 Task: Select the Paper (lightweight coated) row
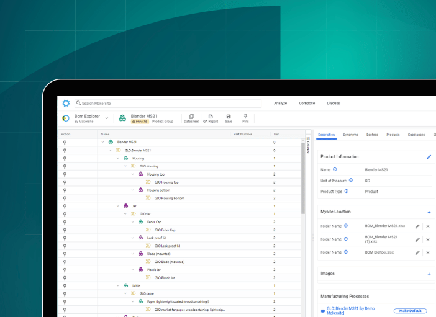178,301
